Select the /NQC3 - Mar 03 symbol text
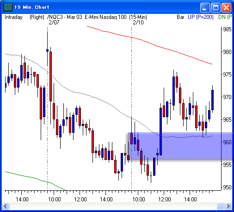Image resolution: width=234 pixels, height=212 pixels. pos(65,17)
